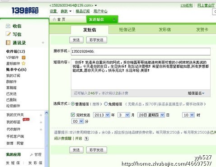This screenshot has height=167, width=216.
Task: Click the question mark help icon
Action: [x=86, y=139]
